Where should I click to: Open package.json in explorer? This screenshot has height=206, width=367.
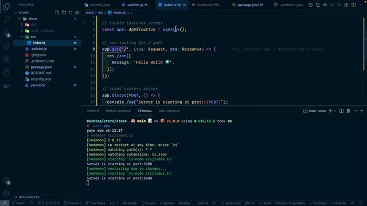tap(41, 67)
